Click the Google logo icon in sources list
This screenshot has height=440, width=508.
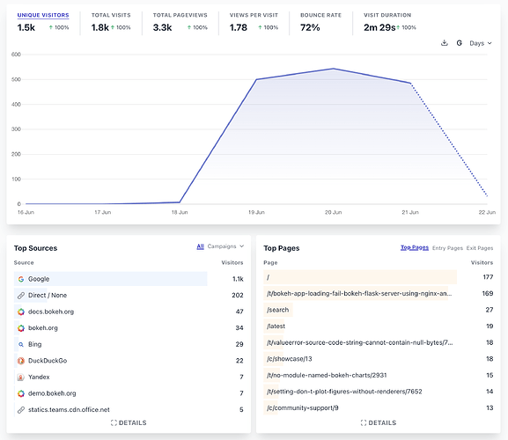pyautogui.click(x=21, y=279)
